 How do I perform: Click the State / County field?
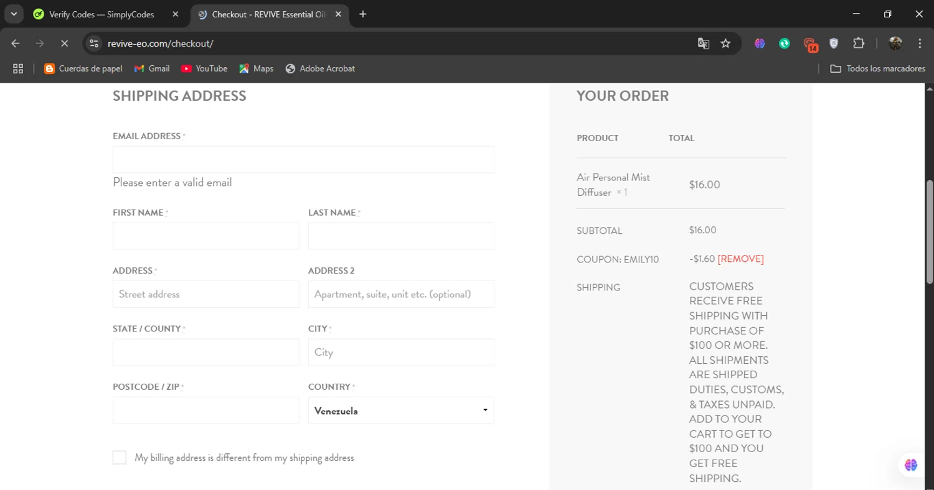205,353
